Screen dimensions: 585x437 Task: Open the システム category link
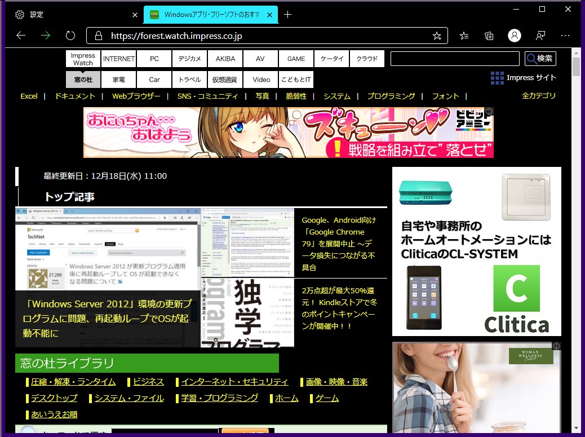tap(337, 96)
